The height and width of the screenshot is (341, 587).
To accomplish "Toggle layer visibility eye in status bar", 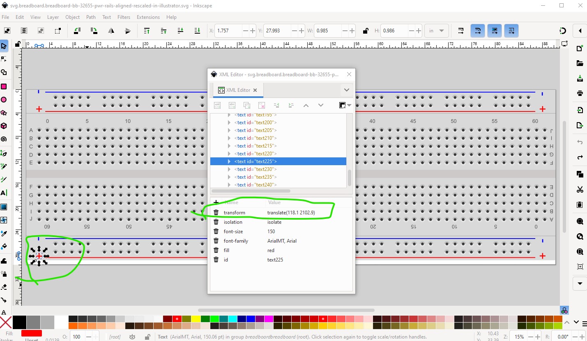I will pos(132,337).
